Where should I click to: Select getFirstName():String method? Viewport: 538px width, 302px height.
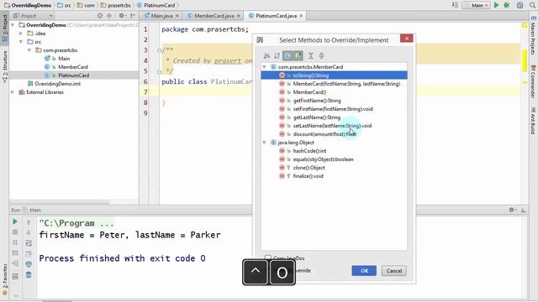tap(317, 101)
